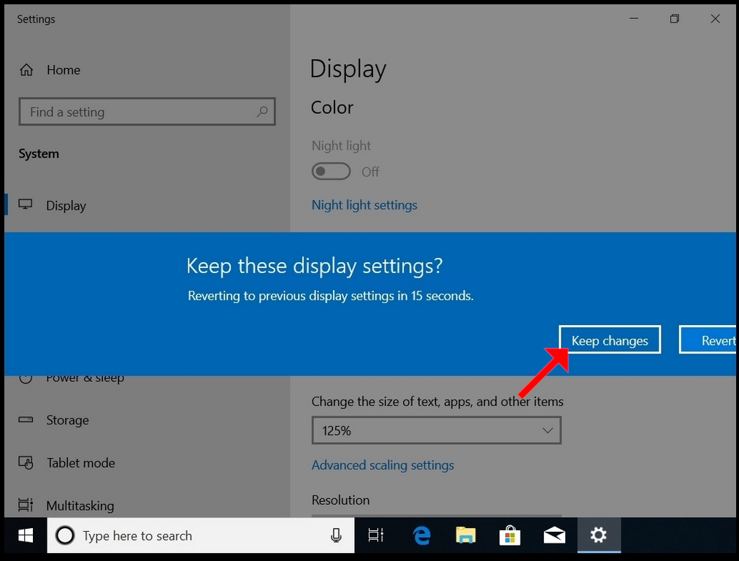This screenshot has height=561, width=739.
Task: Minimize the Settings window
Action: 634,19
